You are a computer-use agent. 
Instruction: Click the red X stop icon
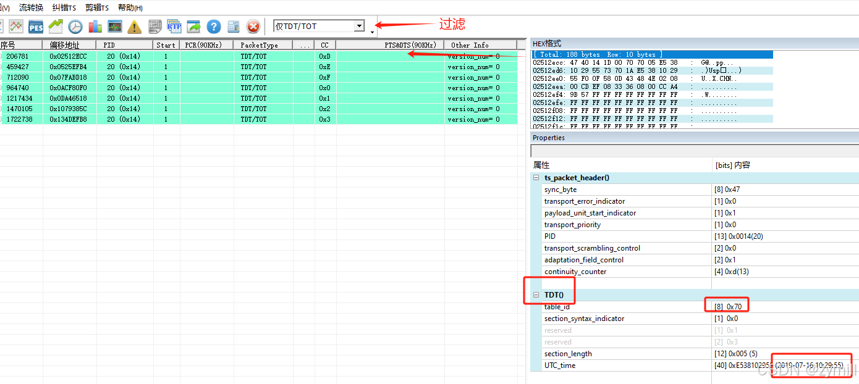point(253,27)
